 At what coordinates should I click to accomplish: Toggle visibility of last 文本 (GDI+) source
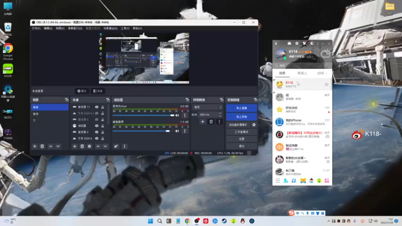coord(96,139)
